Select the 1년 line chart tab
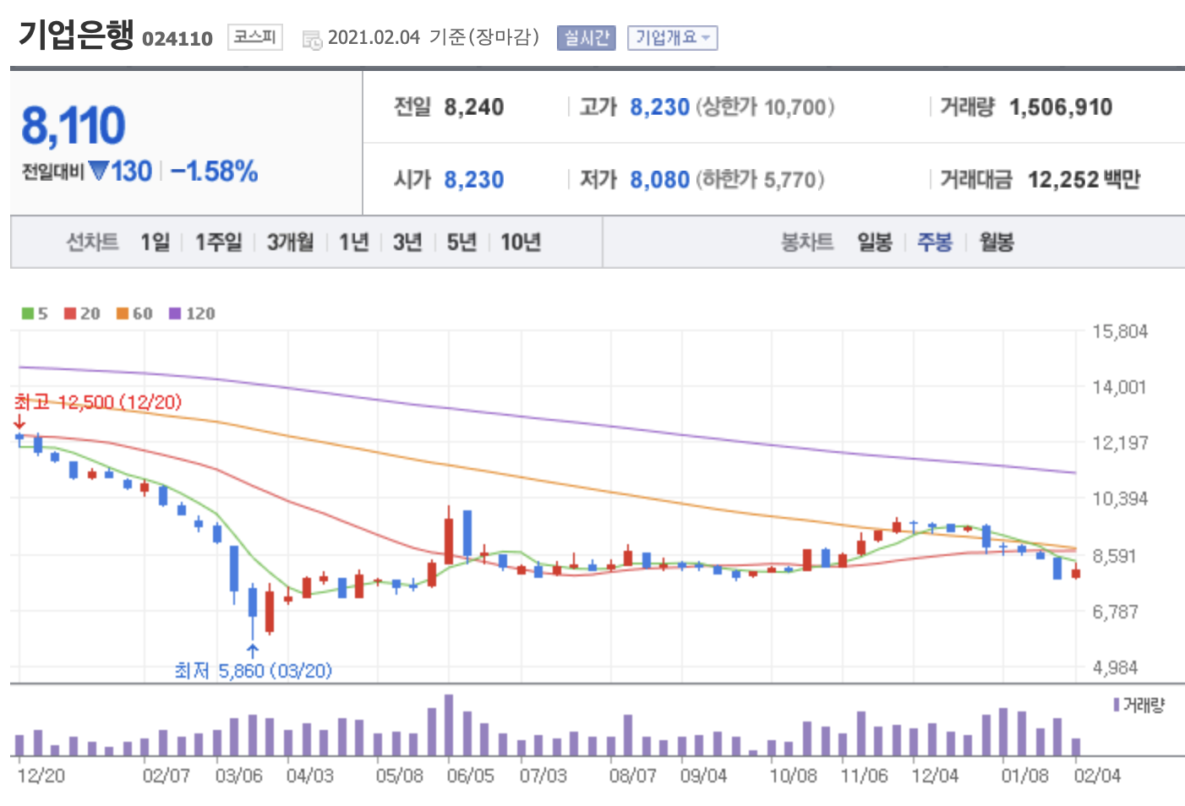Viewport: 1185px width, 806px height. point(354,242)
